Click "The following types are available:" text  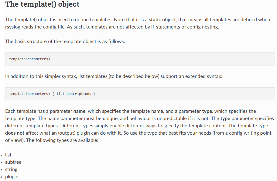(62, 140)
